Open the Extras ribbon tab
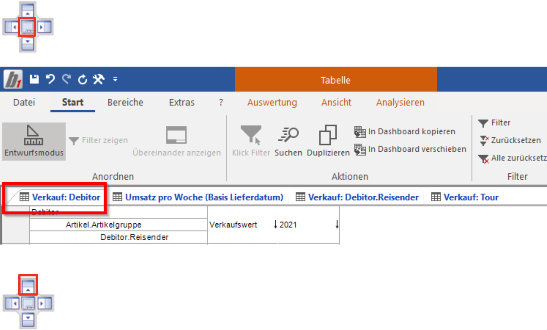The height and width of the screenshot is (330, 547). 182,102
